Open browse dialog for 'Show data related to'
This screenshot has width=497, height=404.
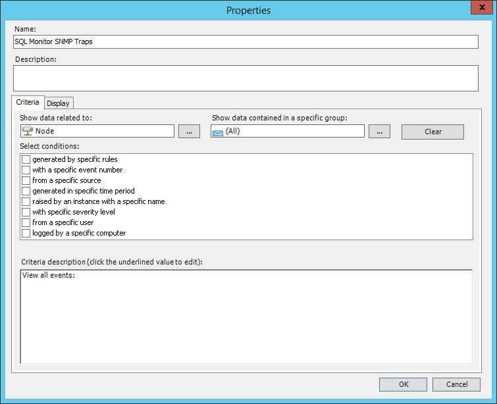tap(189, 132)
